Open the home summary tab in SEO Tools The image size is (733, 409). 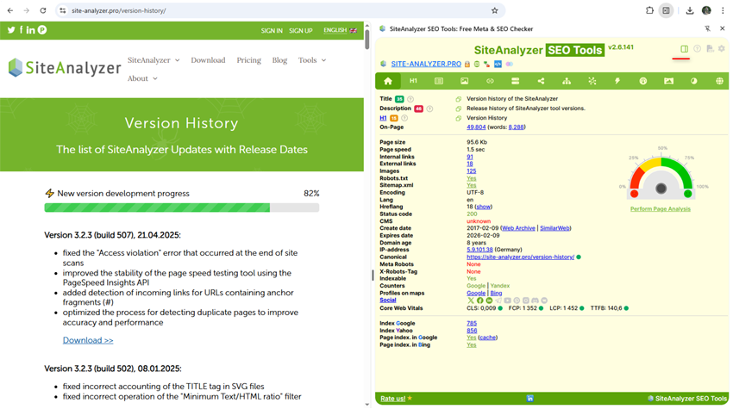[x=387, y=81]
